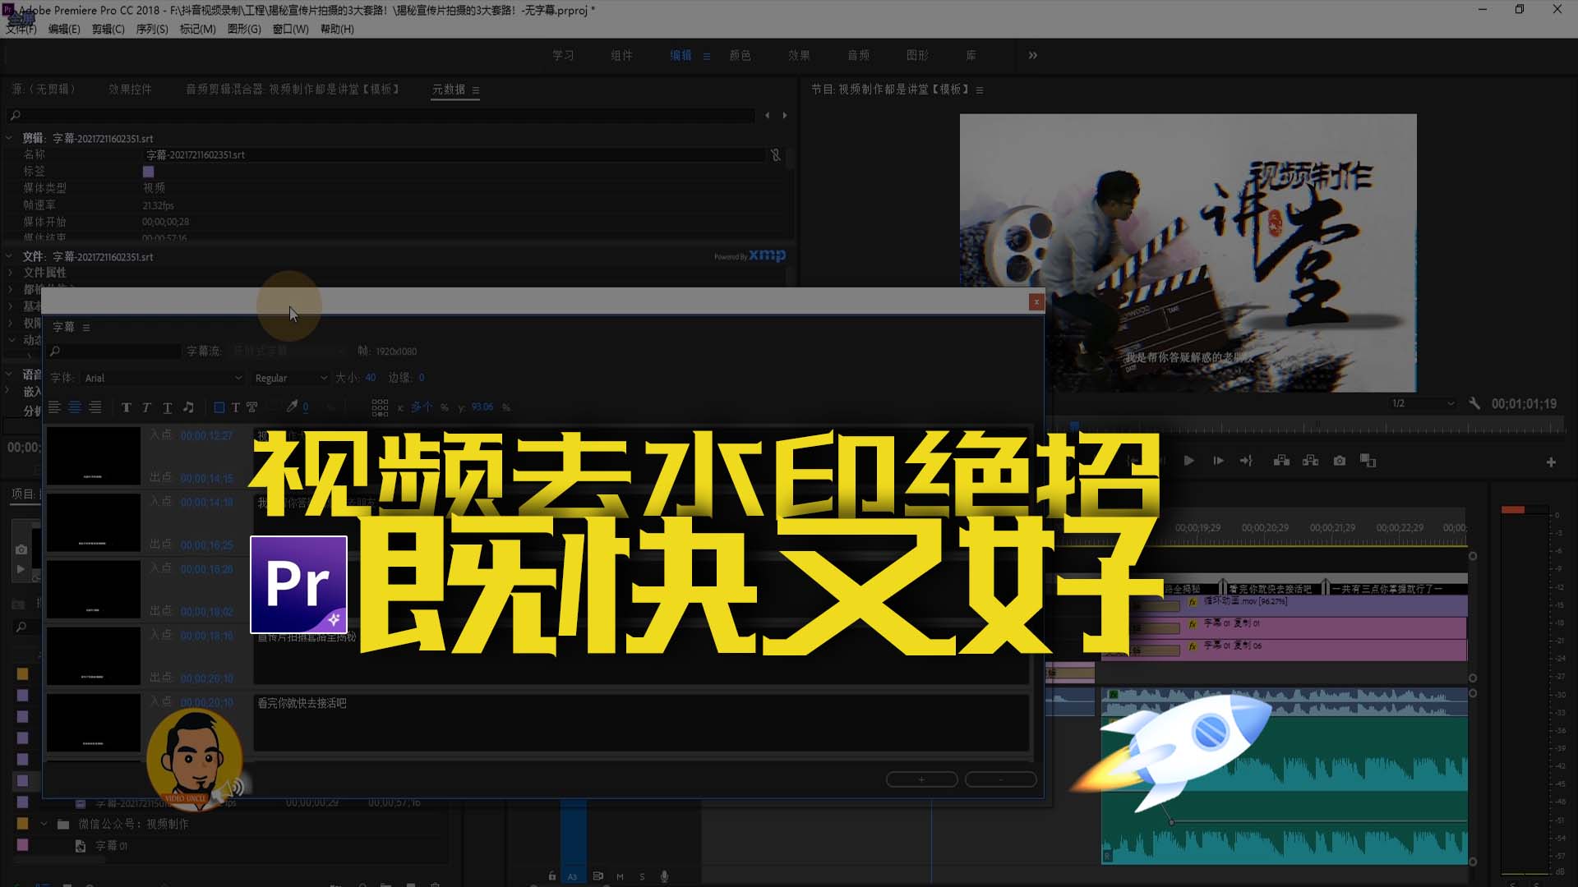Apply bold style to caption text
Screen dimensions: 1578x887
pos(126,407)
